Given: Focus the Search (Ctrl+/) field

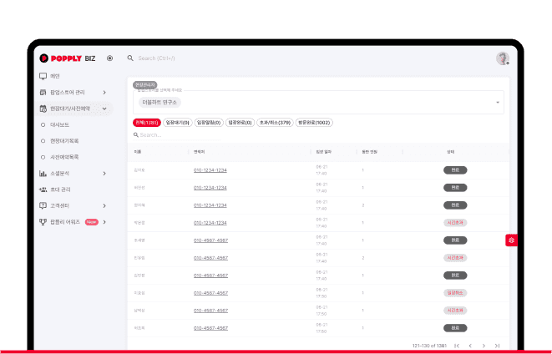Looking at the screenshot, I should click(156, 58).
